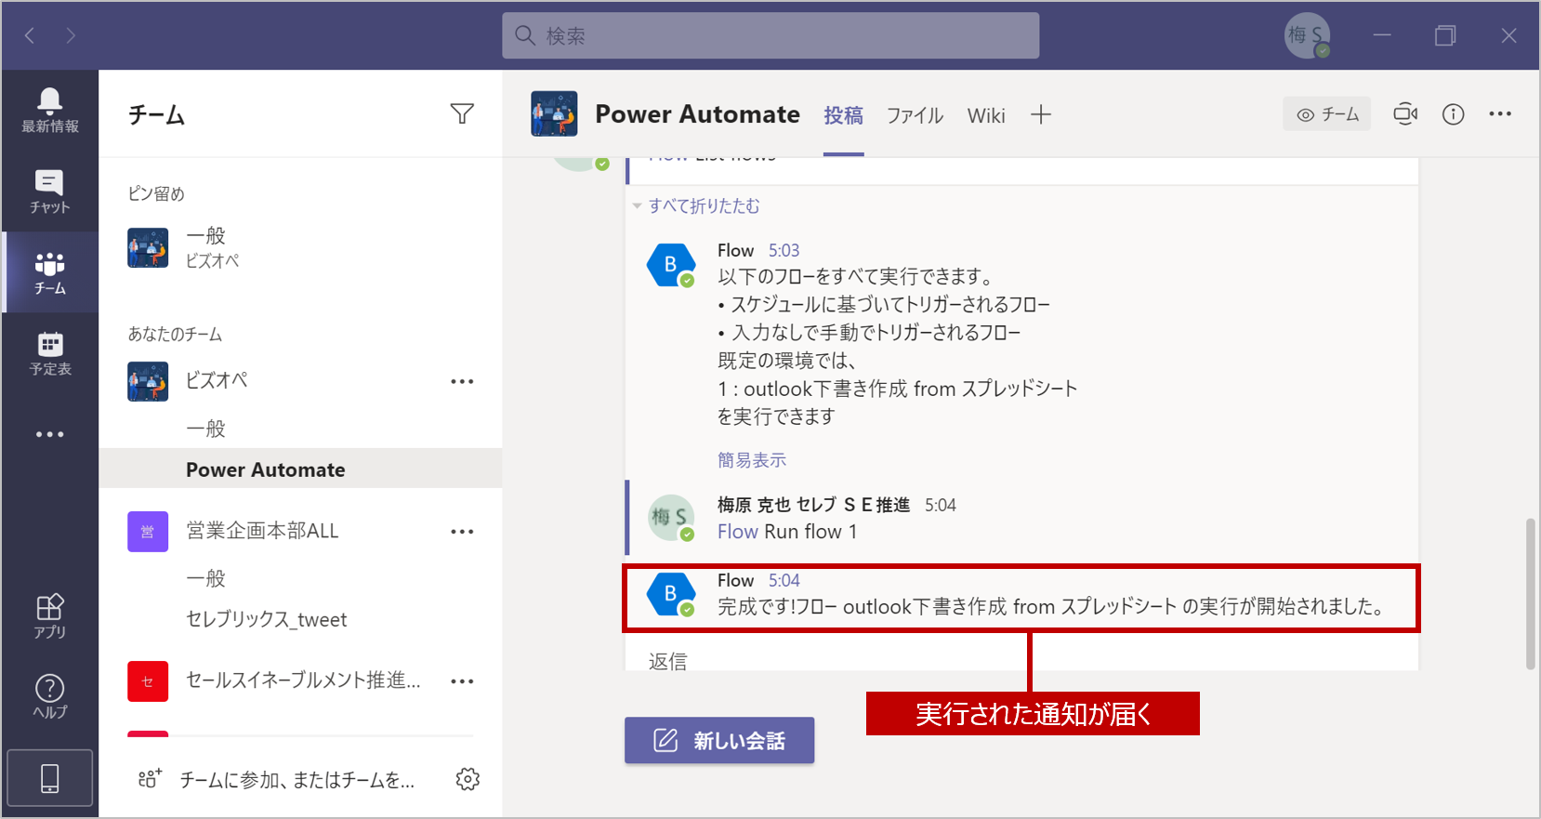Click the mobile app download icon

coord(50,778)
